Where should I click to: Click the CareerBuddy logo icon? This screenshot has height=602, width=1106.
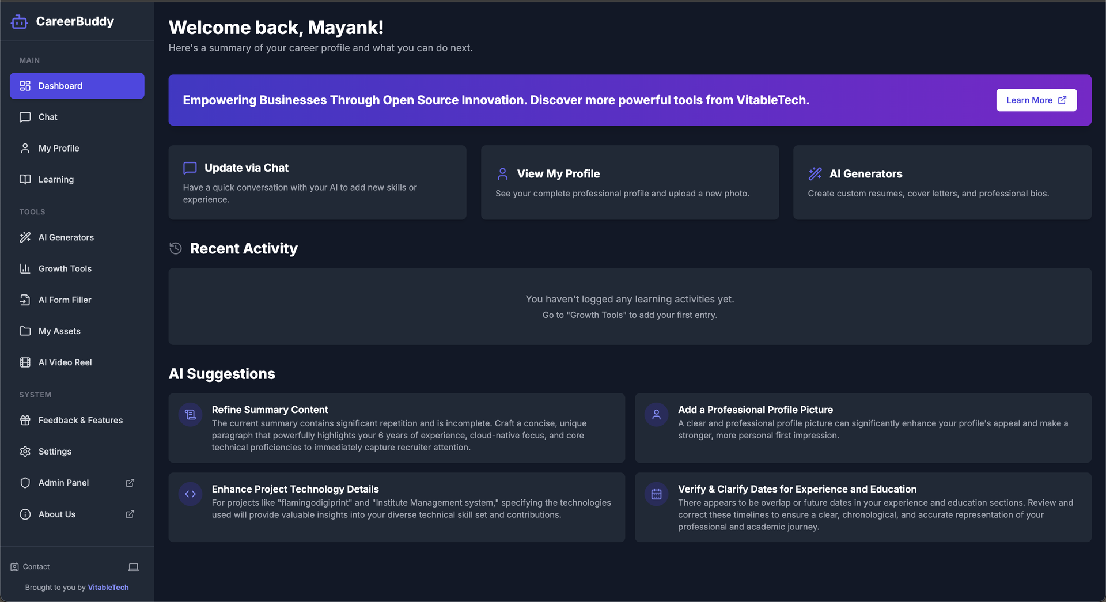[x=19, y=21]
